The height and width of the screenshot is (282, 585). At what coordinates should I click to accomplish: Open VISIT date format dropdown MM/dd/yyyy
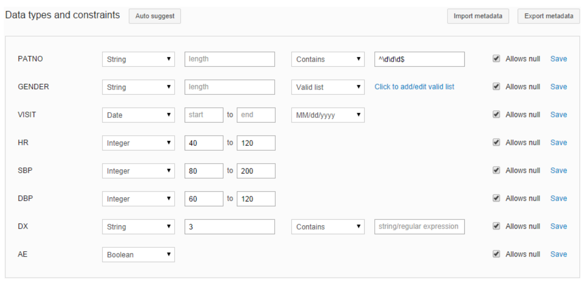pos(328,115)
